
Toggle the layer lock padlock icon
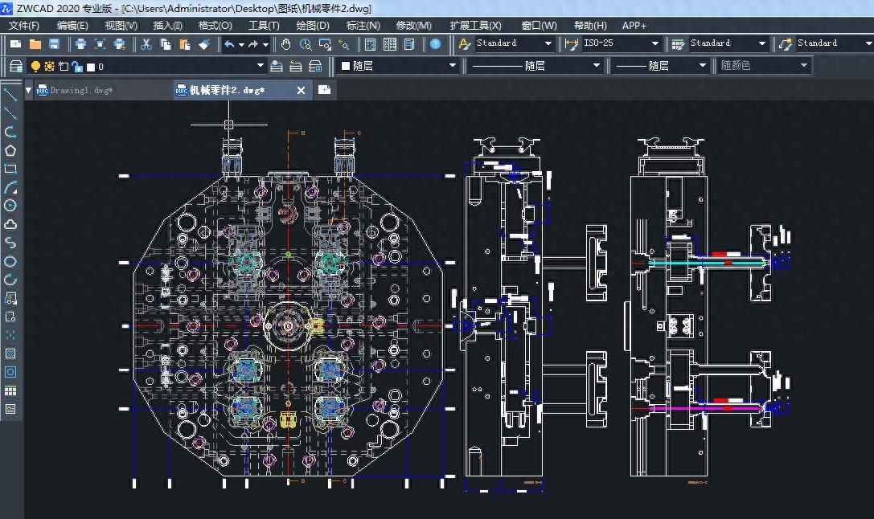point(77,66)
